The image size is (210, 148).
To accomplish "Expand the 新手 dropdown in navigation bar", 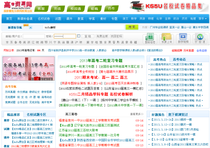I will 203,19.
